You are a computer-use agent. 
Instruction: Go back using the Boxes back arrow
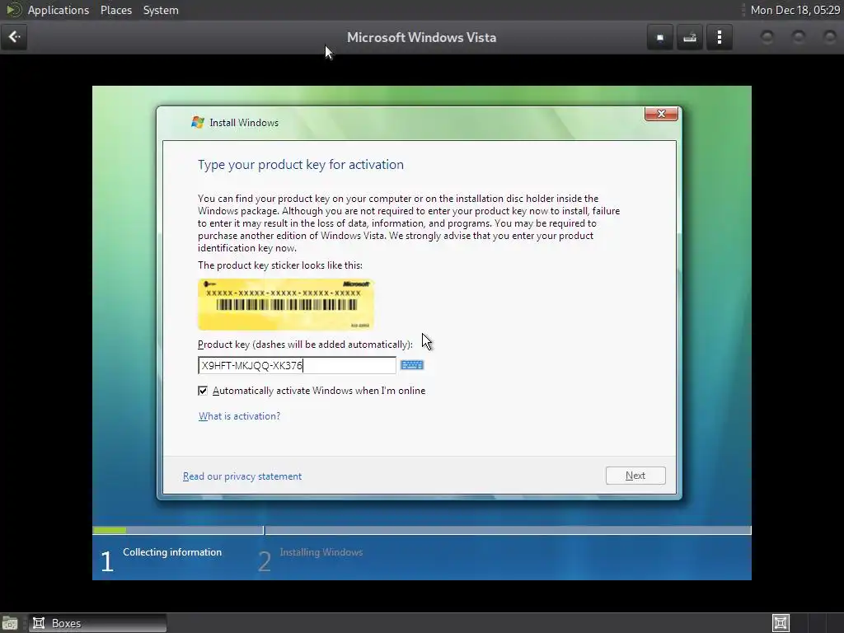pos(14,37)
